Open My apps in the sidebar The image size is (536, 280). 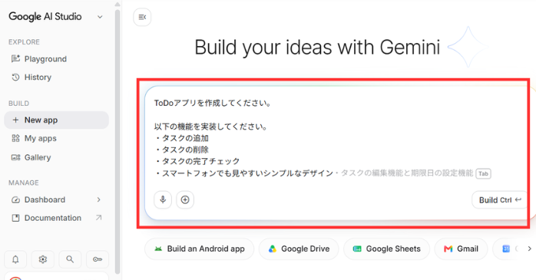click(56, 138)
